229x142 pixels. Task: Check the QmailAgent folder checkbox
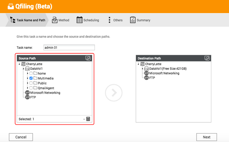click(x=31, y=88)
